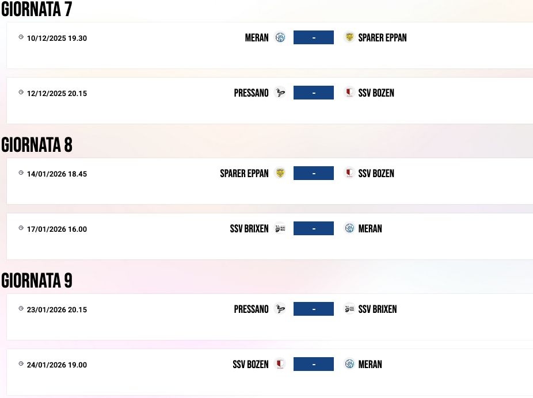Click Pressano logo in Giornata 9 match
Image resolution: width=533 pixels, height=398 pixels.
click(x=280, y=309)
